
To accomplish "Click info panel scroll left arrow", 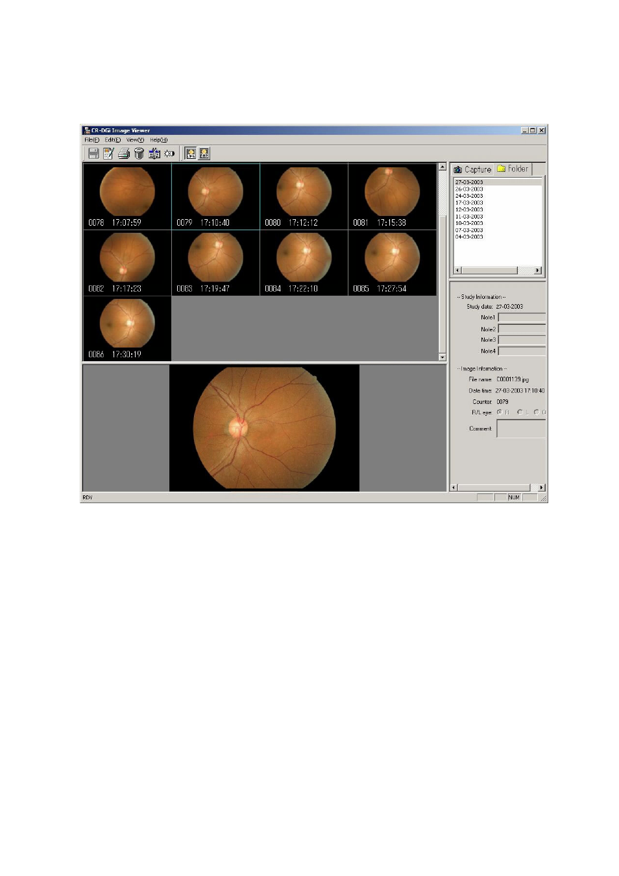I will click(454, 488).
